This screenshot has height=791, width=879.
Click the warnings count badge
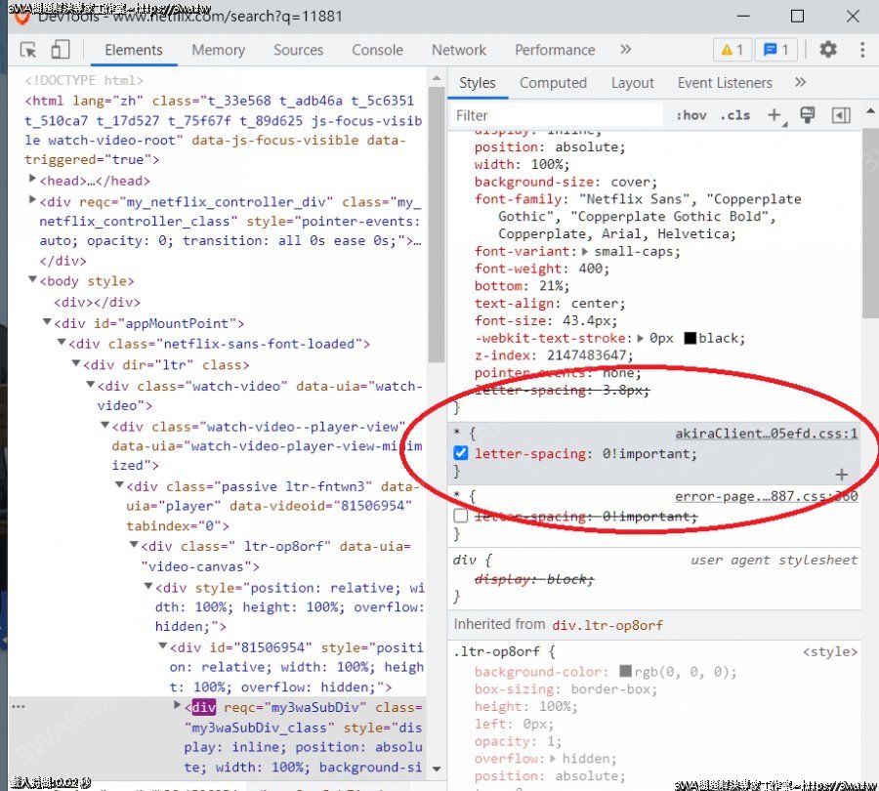click(732, 50)
